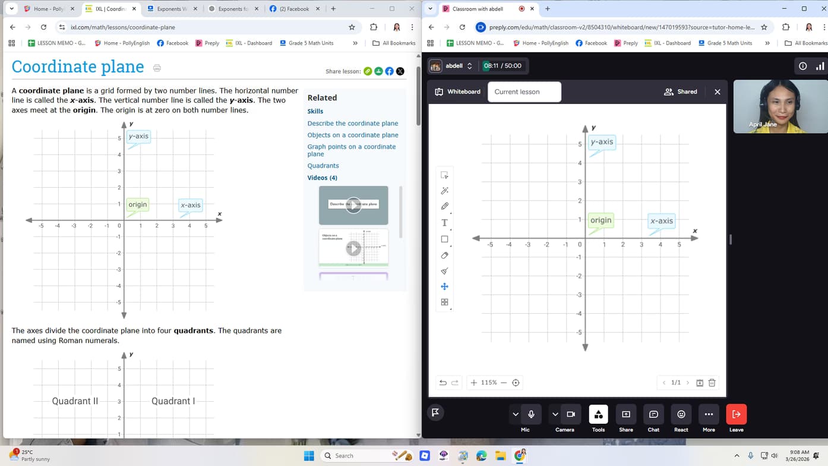Select the Text tool on whiteboard

coord(444,223)
